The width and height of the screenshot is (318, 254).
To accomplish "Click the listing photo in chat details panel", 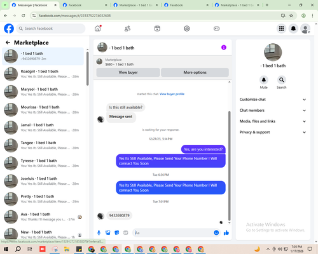I will (273, 52).
